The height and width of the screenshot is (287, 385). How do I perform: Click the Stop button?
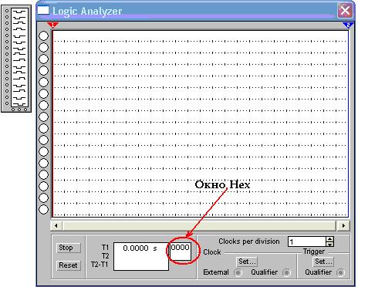(69, 248)
